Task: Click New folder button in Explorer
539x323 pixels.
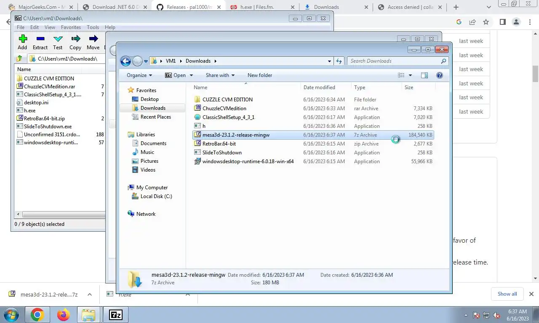Action: [x=260, y=75]
